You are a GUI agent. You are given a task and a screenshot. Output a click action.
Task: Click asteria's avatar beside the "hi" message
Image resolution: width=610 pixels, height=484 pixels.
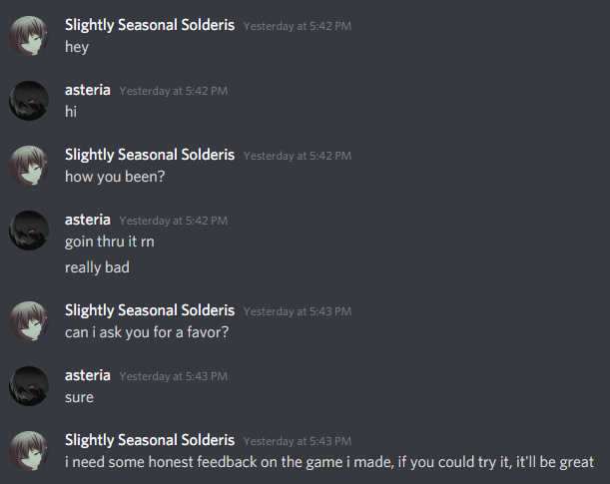(x=29, y=101)
